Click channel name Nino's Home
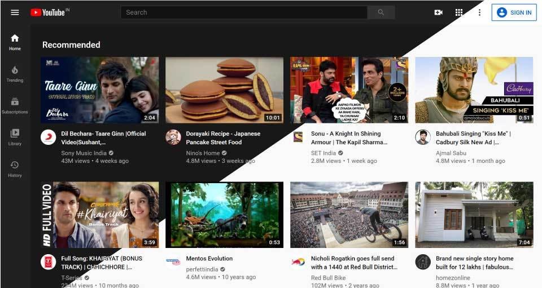This screenshot has width=542, height=288. (203, 153)
